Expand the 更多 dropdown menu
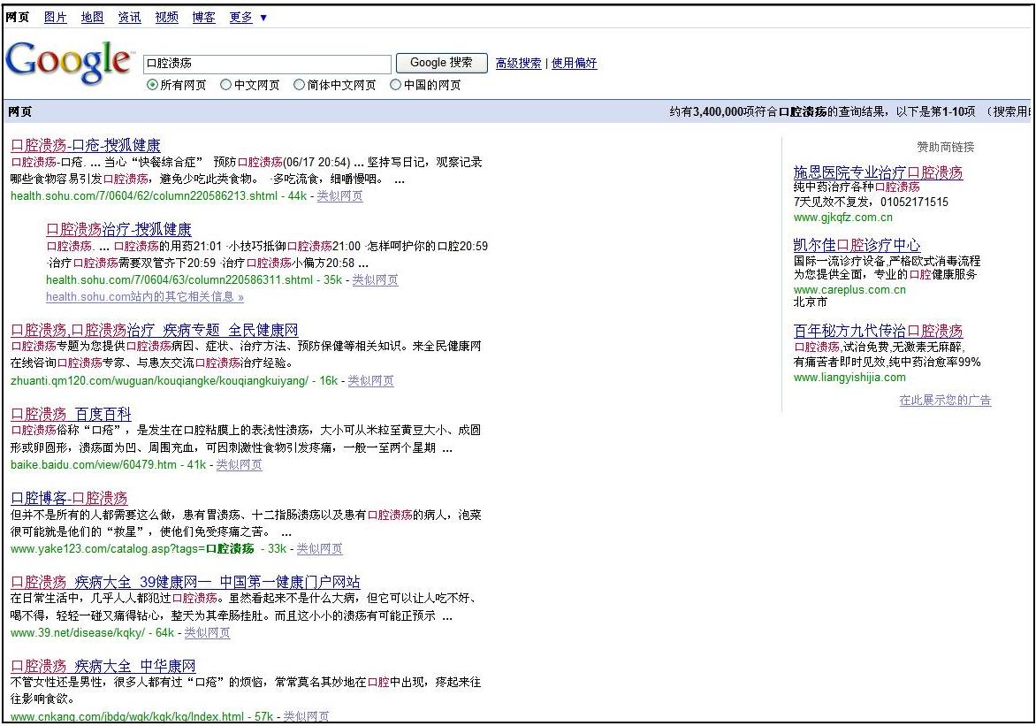Image resolution: width=1036 pixels, height=726 pixels. coord(240,16)
